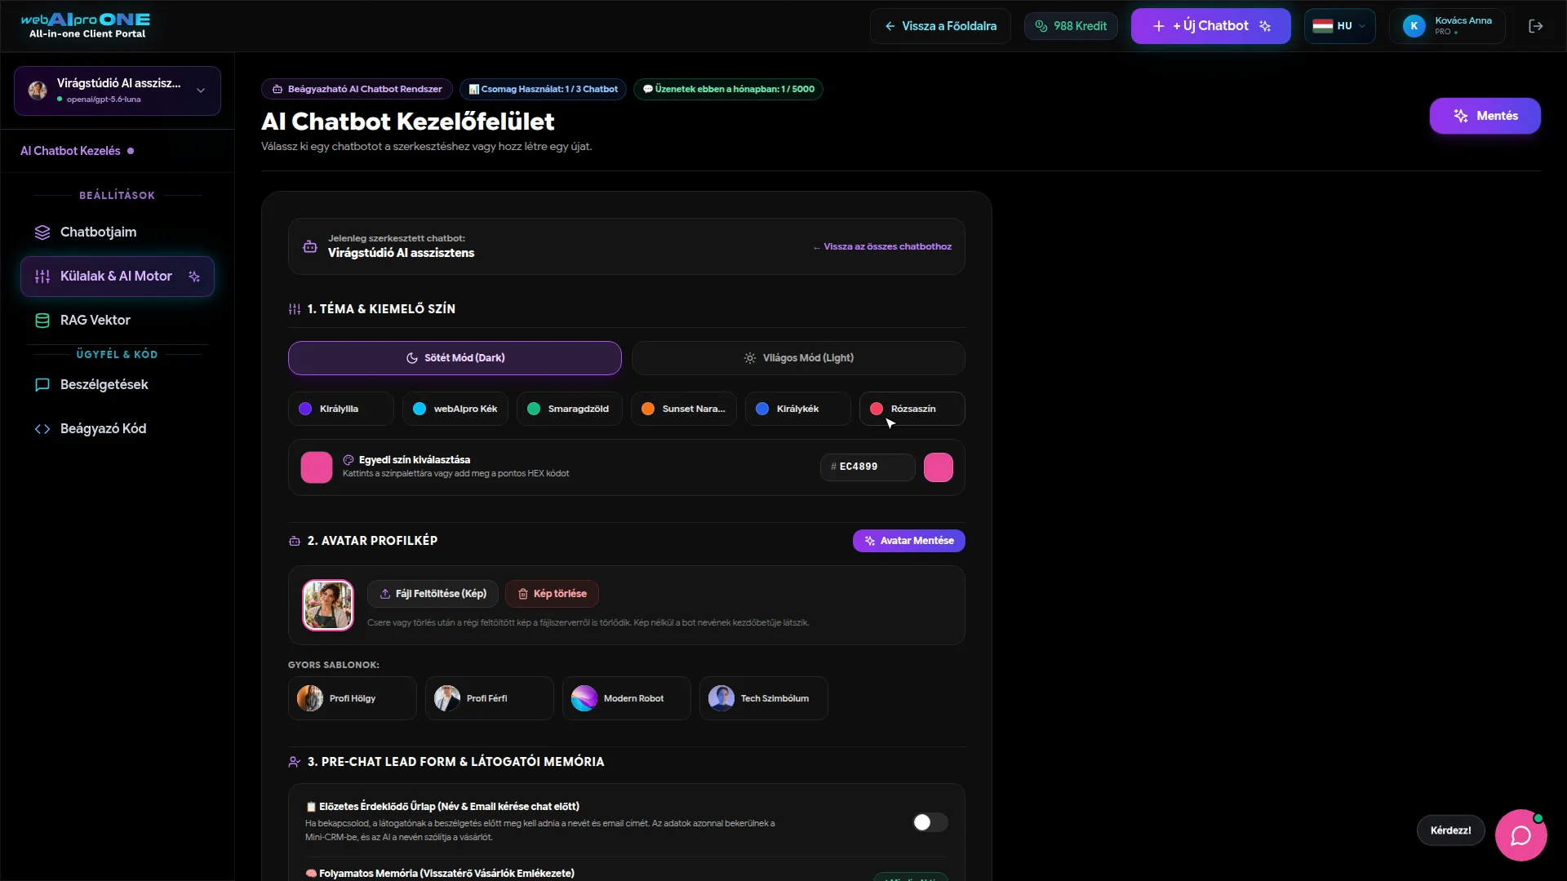Open the pink chat bubble widget

point(1520,835)
